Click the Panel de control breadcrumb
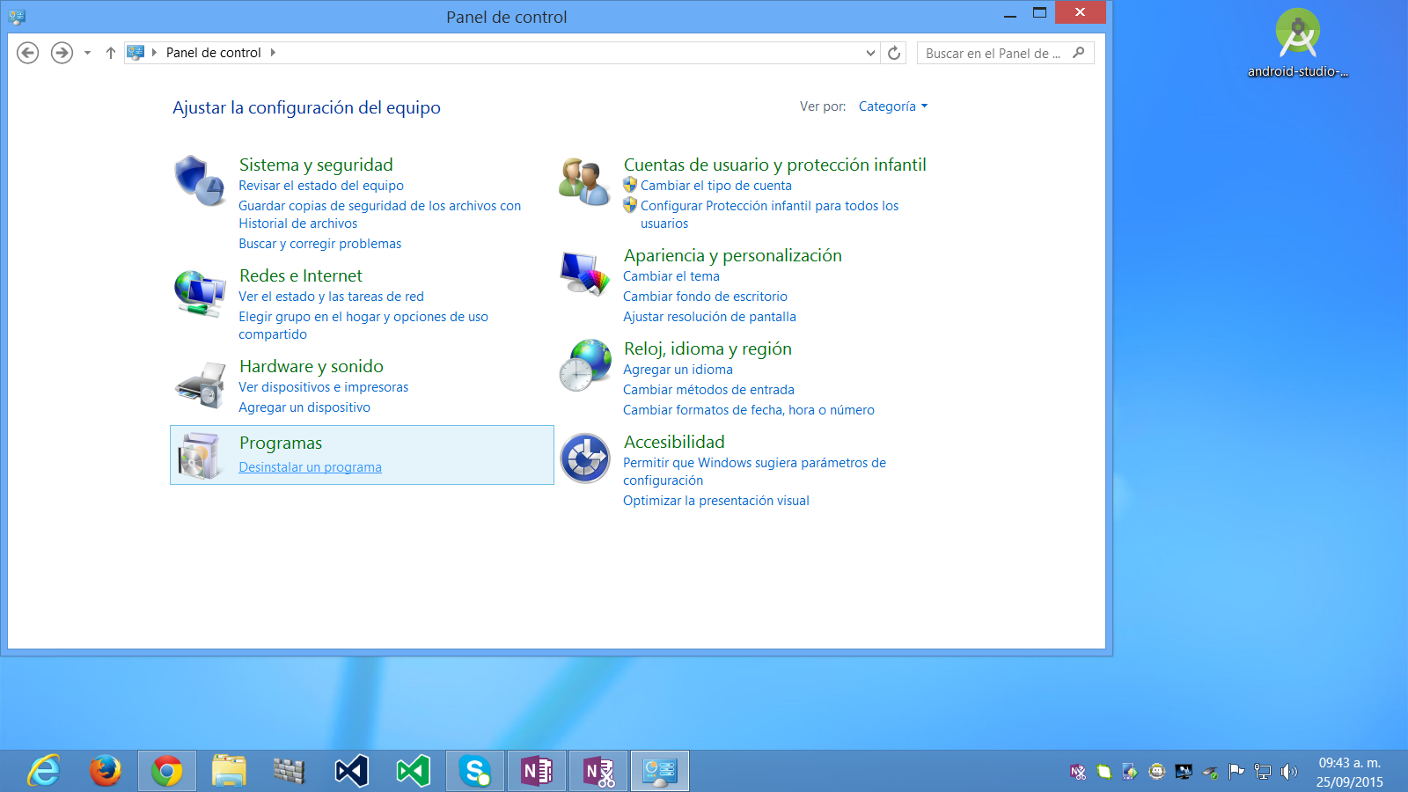This screenshot has width=1408, height=792. [213, 53]
